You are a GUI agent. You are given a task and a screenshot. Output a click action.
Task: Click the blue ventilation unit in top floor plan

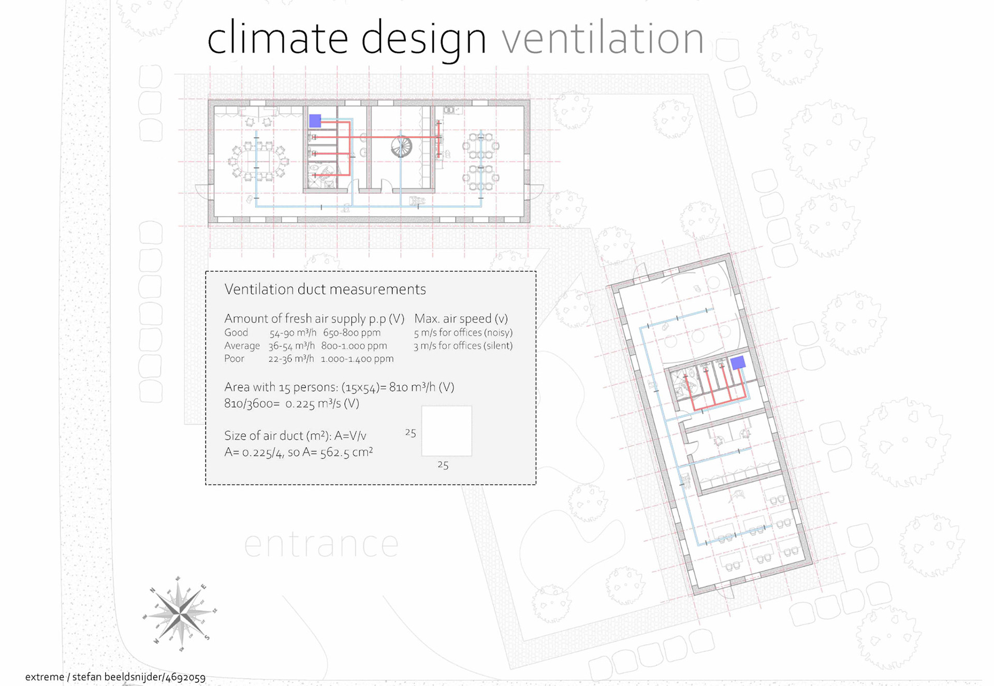click(315, 121)
